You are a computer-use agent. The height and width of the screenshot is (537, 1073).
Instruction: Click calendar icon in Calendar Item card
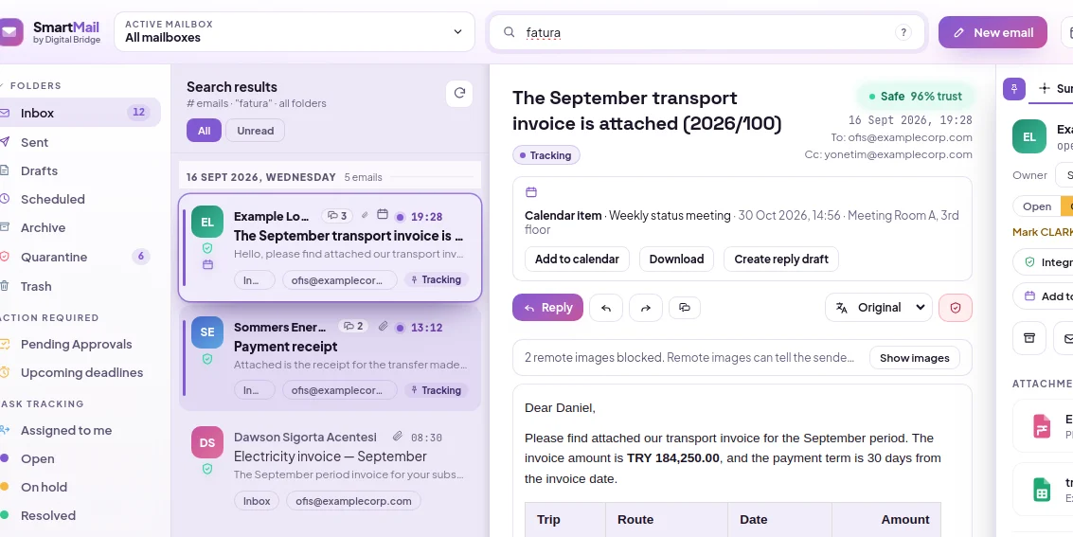coord(531,192)
